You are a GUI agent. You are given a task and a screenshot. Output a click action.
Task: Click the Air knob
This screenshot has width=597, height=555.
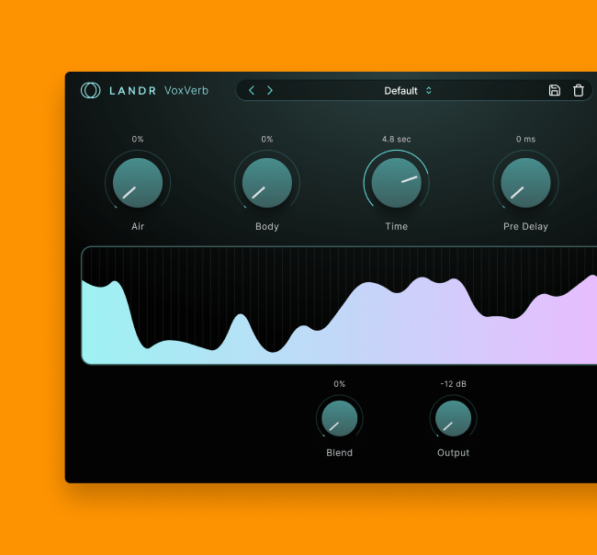(138, 183)
